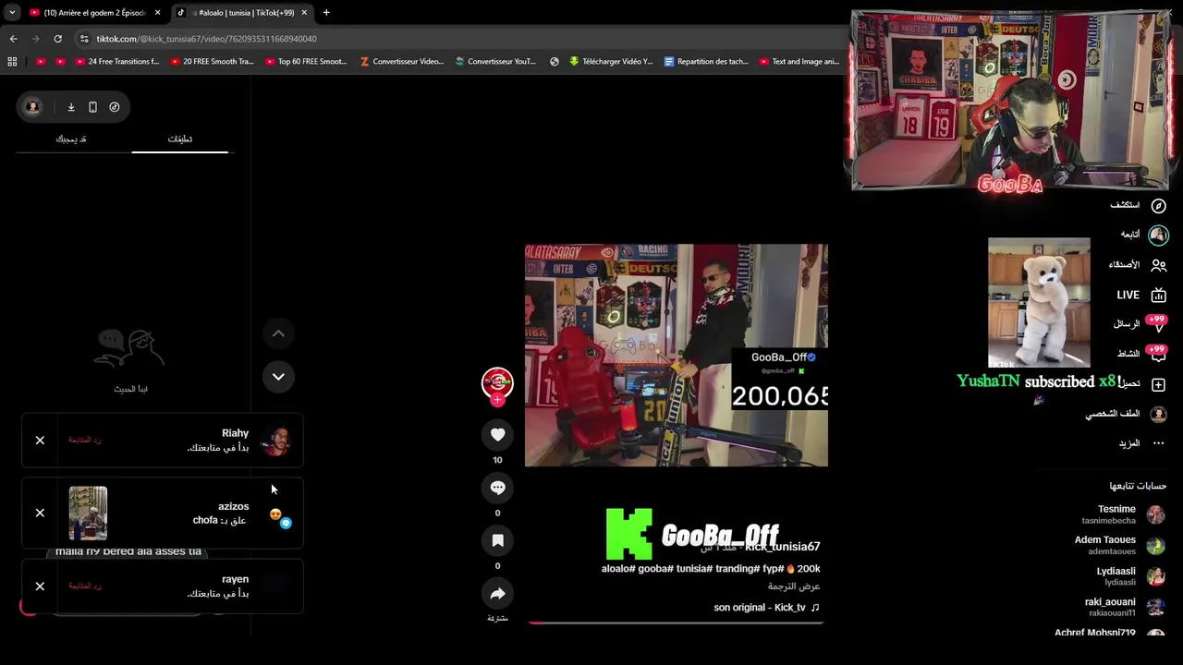The image size is (1183, 665).
Task: Open Riahy's profile picture
Action: click(x=275, y=441)
